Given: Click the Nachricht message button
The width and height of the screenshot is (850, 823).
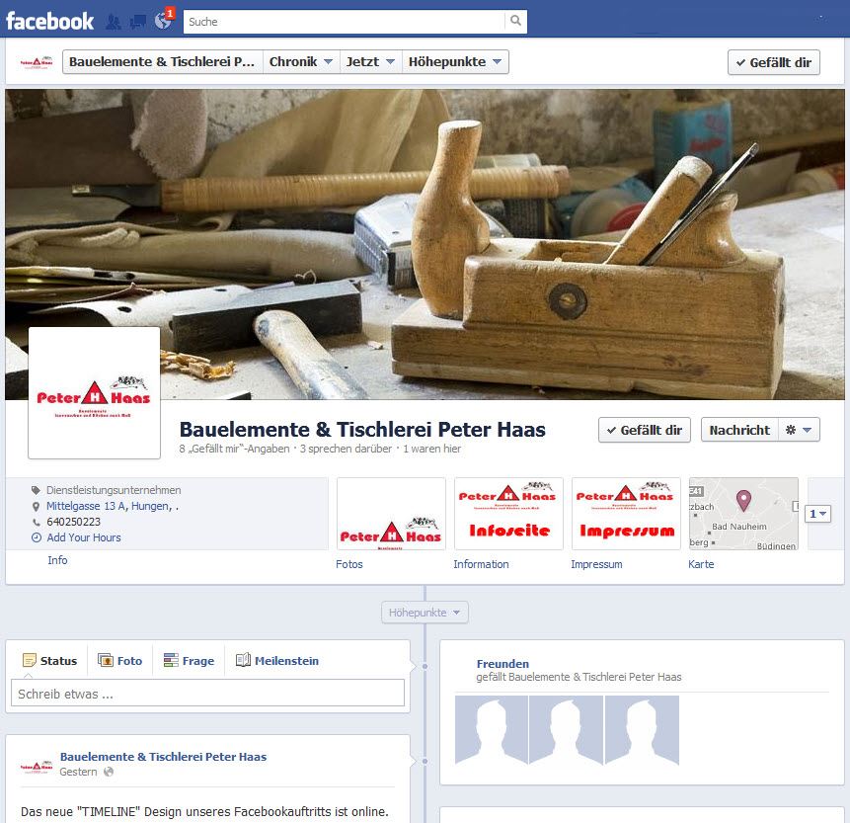Looking at the screenshot, I should tap(738, 430).
